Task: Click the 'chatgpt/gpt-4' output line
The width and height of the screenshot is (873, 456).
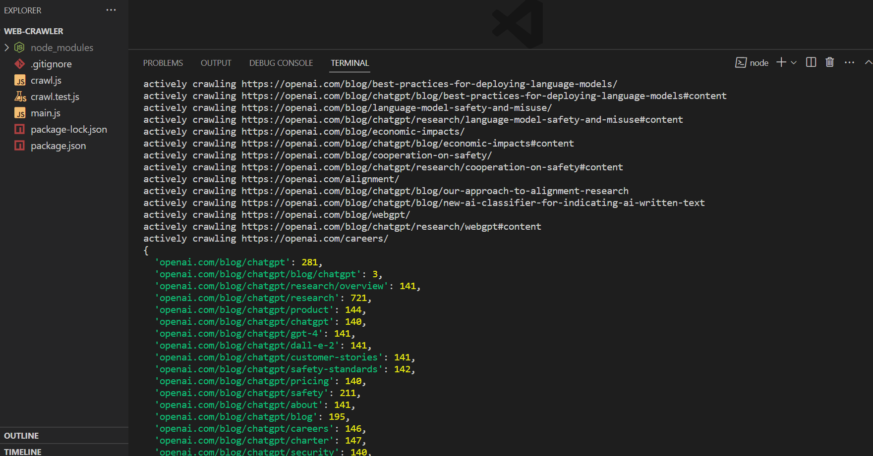Action: pos(255,334)
